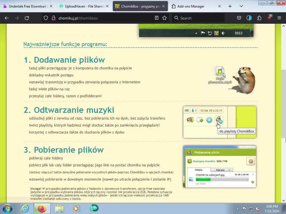Cancel the Chomik na wakacjach.jpg download with X
This screenshot has width=286, height=214.
pyautogui.click(x=253, y=174)
